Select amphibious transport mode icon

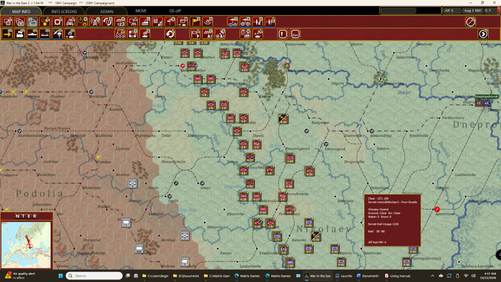coord(45,34)
